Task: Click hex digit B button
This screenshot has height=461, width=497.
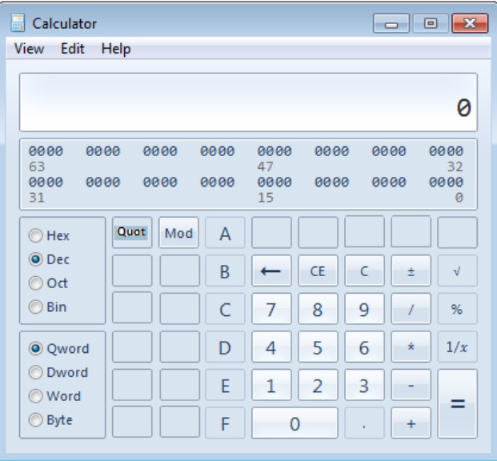Action: coord(225,271)
